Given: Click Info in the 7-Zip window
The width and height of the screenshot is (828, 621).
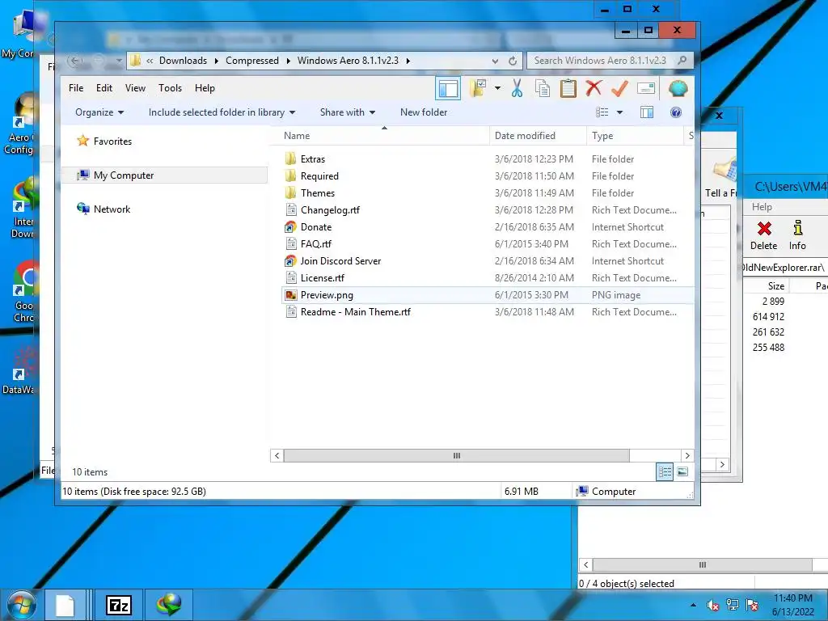Looking at the screenshot, I should click(x=797, y=235).
